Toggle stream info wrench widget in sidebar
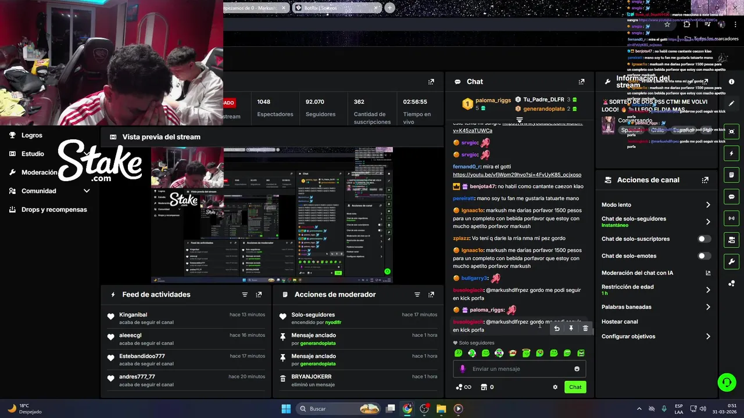This screenshot has height=418, width=744. click(732, 261)
